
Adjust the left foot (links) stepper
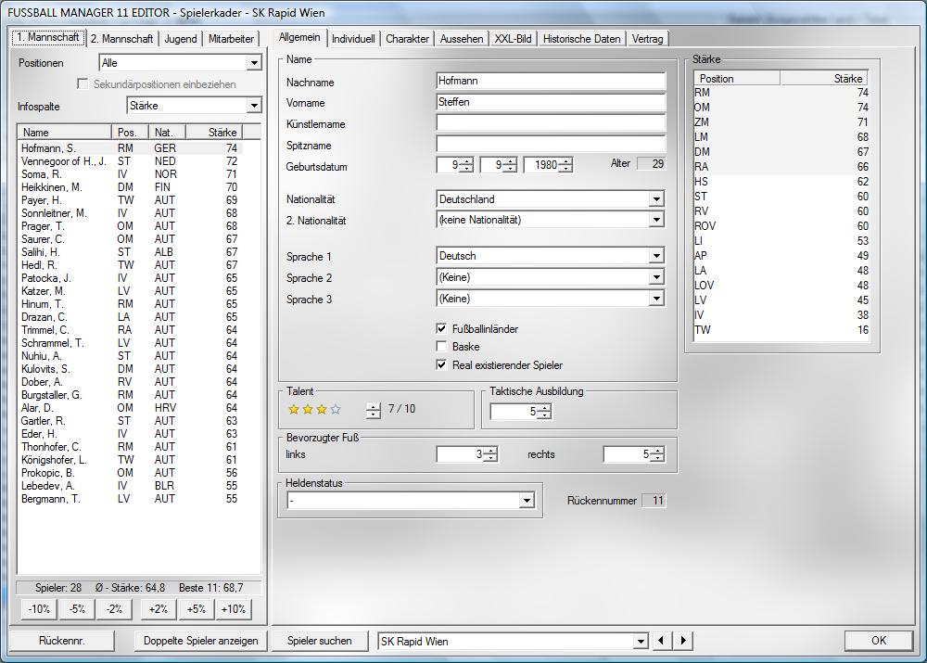[490, 454]
